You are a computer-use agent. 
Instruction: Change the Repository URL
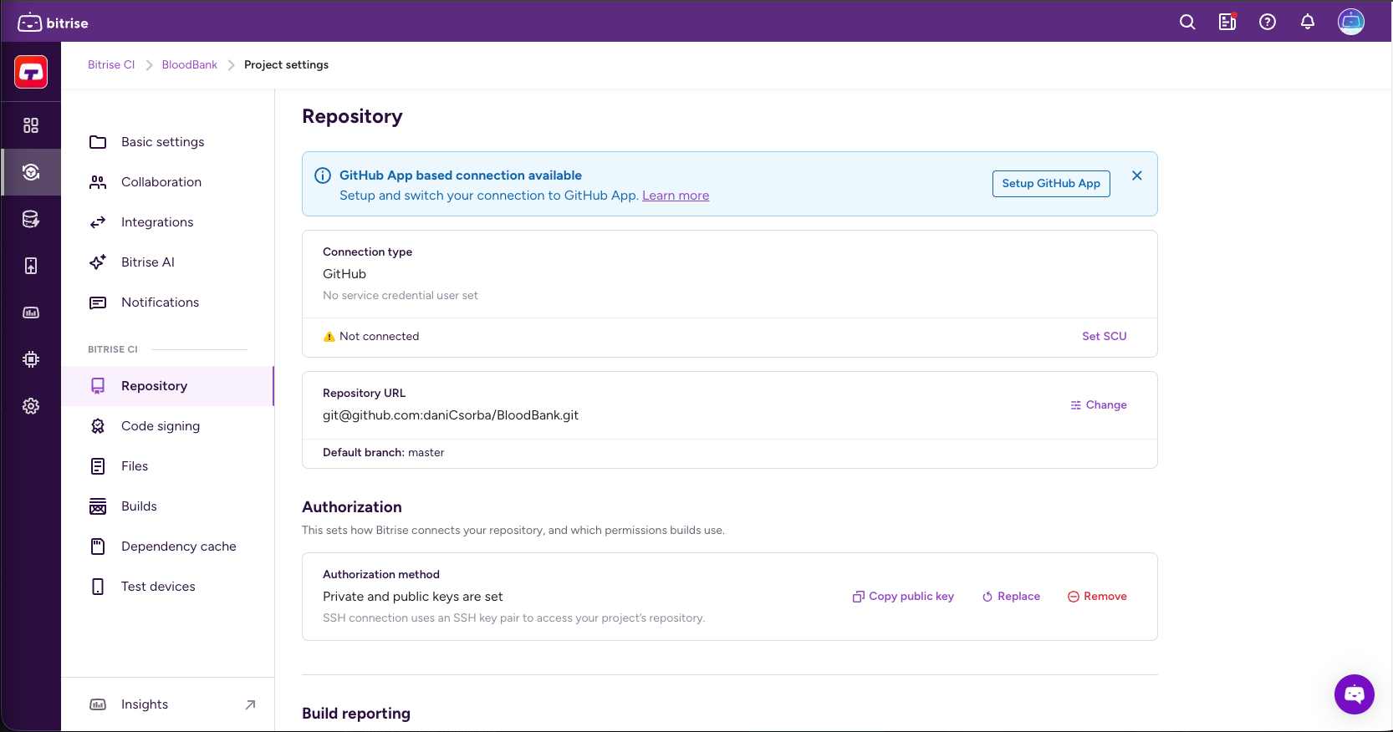[x=1099, y=405]
